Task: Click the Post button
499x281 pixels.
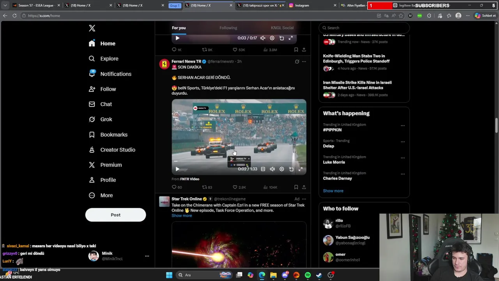Action: tap(115, 215)
